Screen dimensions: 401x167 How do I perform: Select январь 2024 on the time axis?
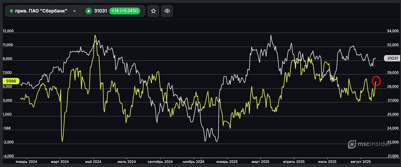click(26, 161)
